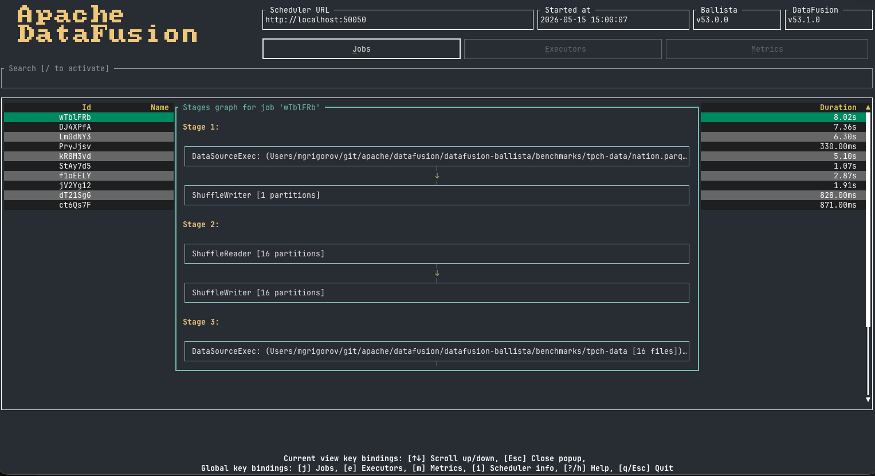Select job row StAy7d5

[89, 166]
